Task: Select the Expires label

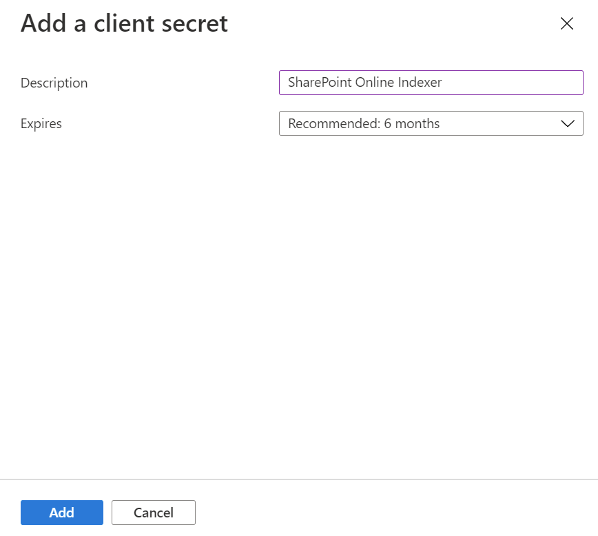Action: (x=41, y=123)
